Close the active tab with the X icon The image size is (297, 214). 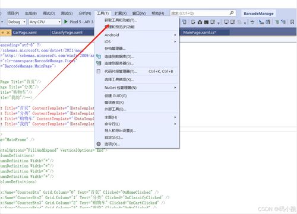point(8,33)
